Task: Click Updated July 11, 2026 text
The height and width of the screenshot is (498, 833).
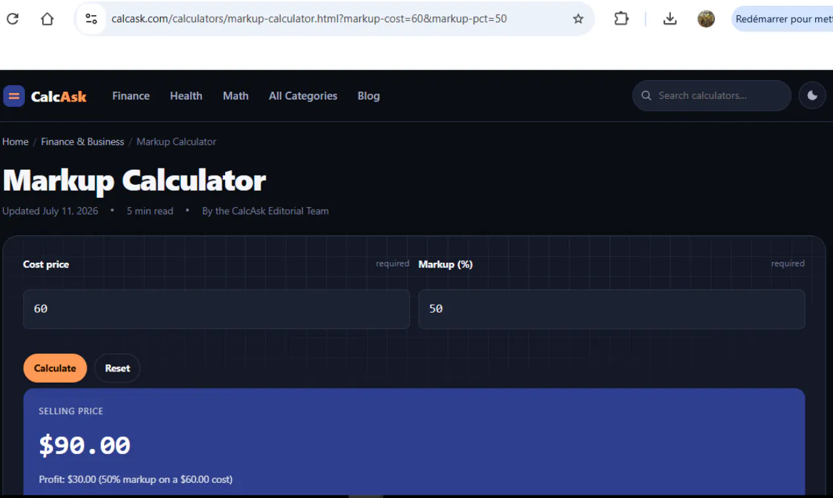Action: point(51,211)
